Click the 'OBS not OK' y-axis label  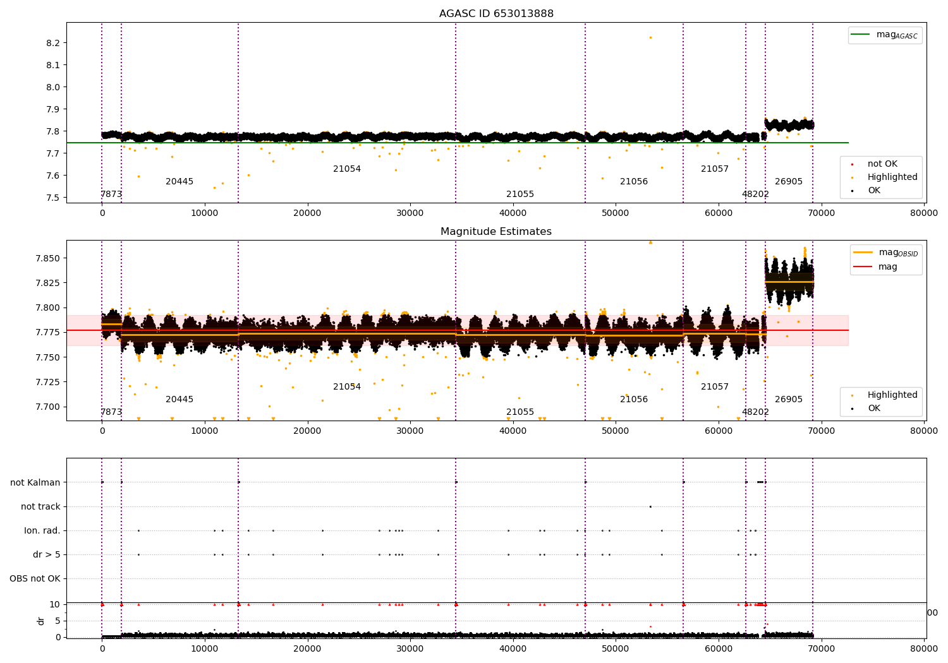pos(35,578)
